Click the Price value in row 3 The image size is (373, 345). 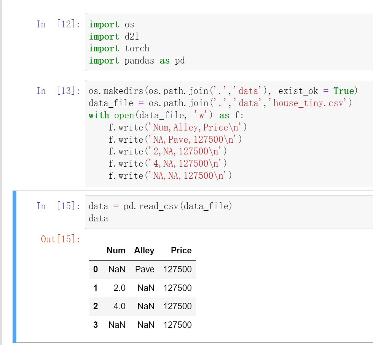point(177,325)
